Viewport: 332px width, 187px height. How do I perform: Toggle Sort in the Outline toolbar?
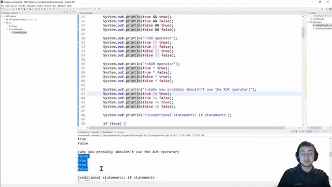coord(317,16)
